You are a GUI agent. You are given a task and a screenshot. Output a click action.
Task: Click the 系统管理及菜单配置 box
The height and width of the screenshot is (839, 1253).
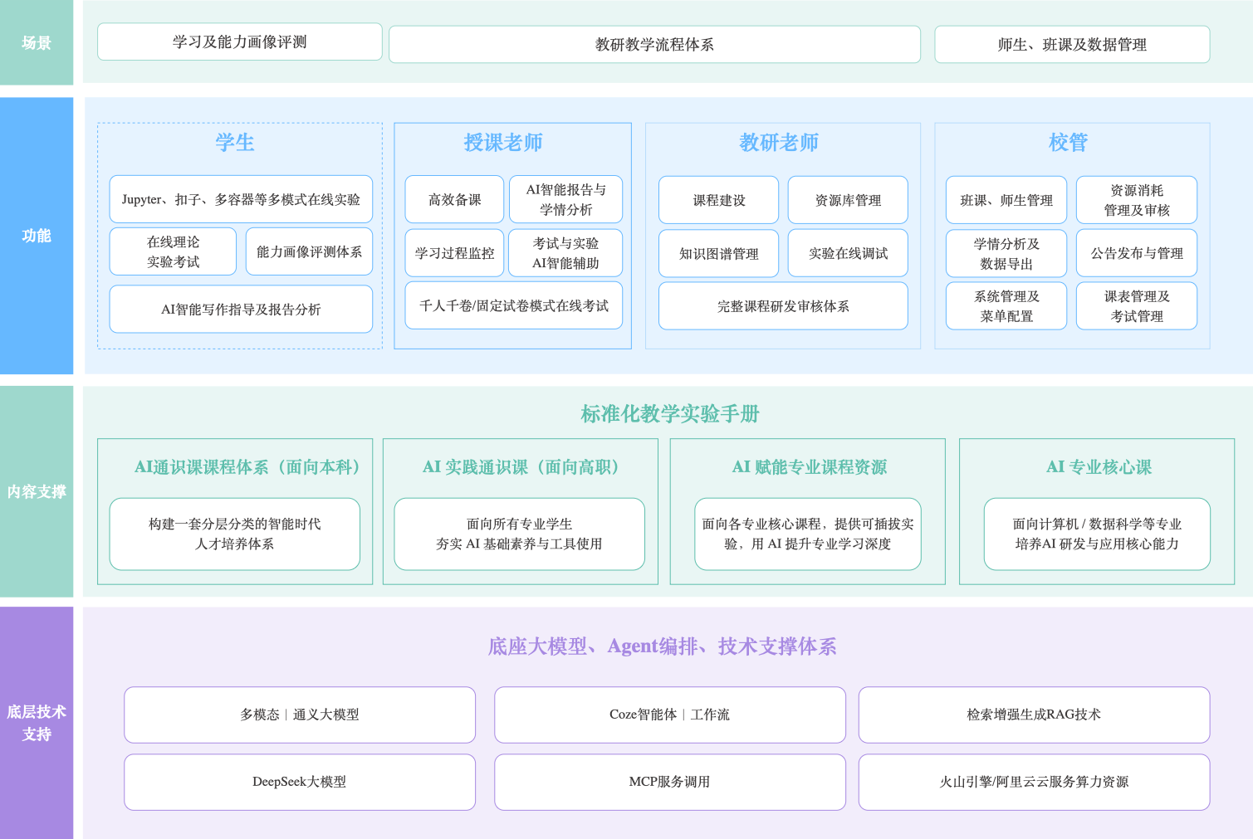tap(1006, 306)
